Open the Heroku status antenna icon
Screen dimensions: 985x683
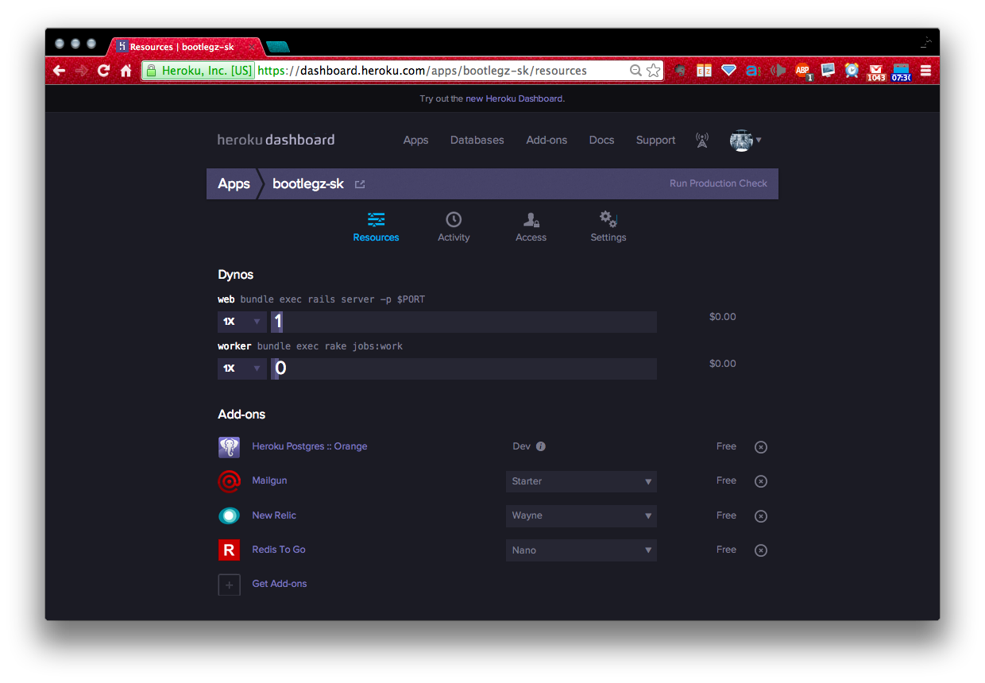pos(701,141)
